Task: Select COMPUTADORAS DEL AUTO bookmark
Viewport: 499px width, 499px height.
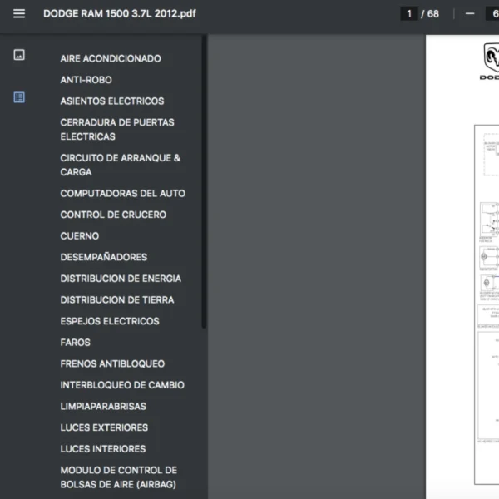Action: pos(122,194)
